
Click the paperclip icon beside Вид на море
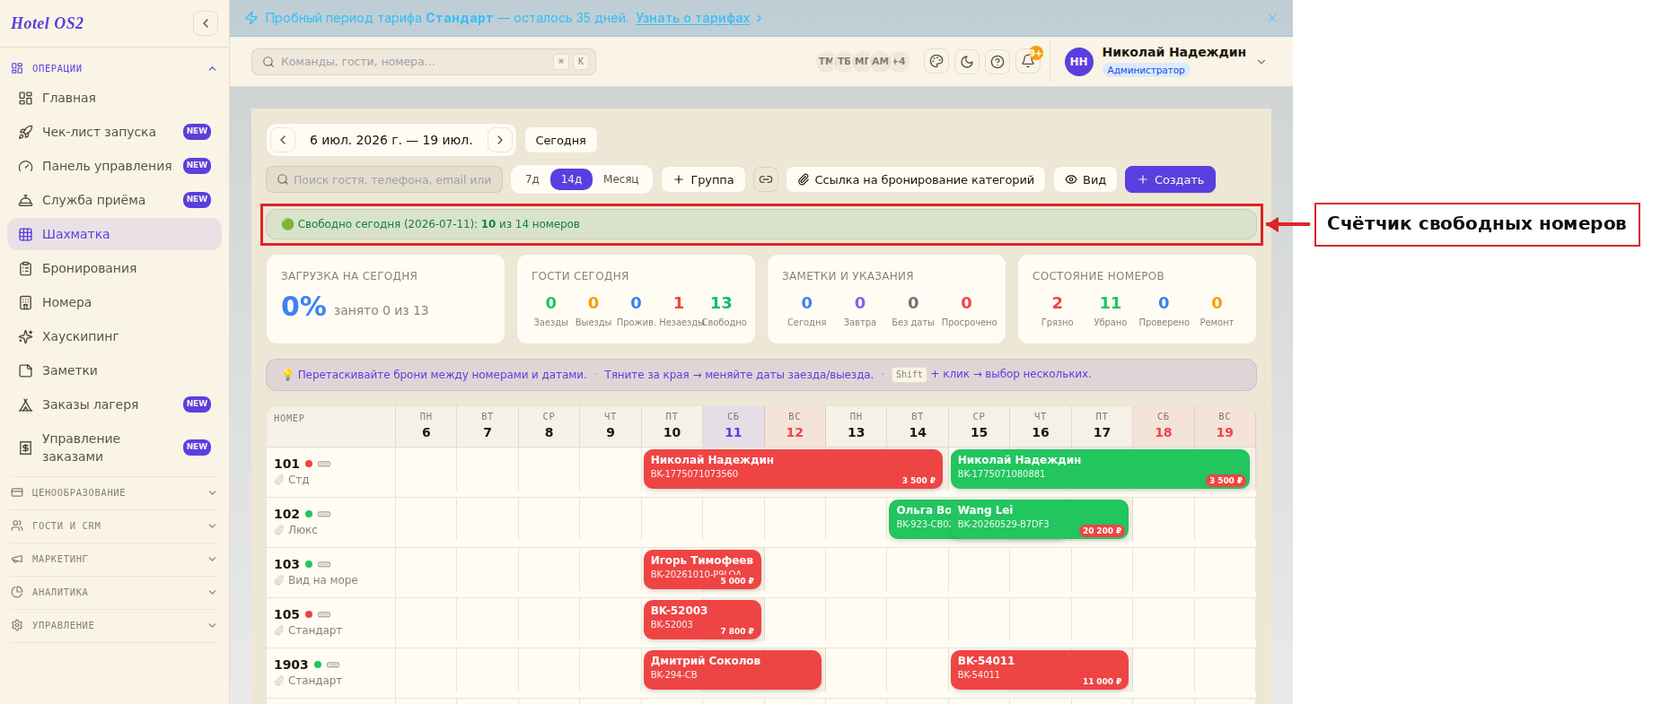279,580
